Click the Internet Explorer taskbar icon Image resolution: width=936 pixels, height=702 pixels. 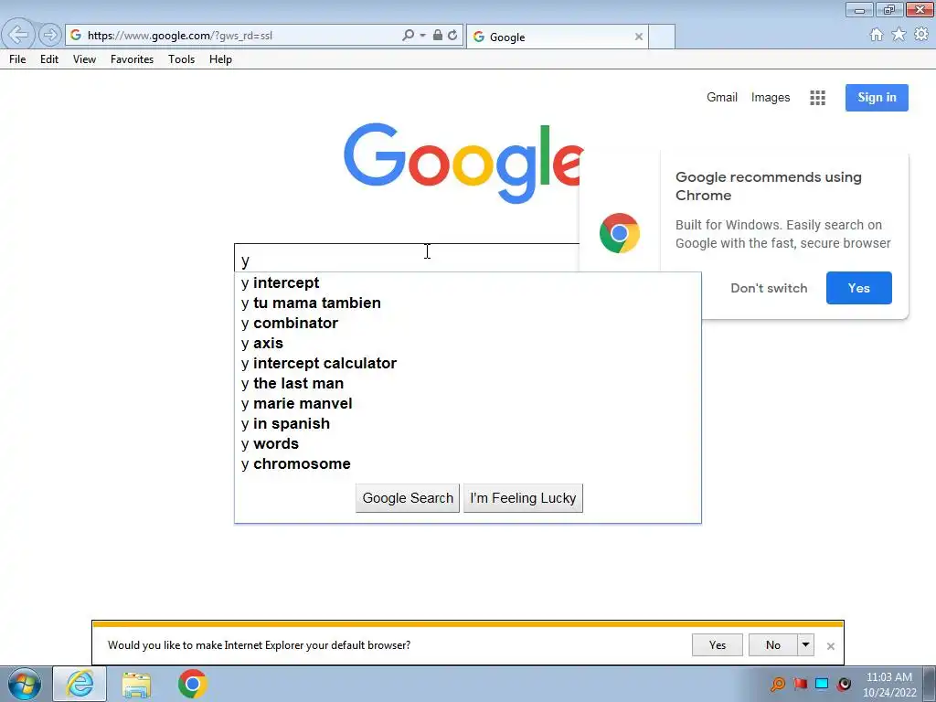coord(80,684)
